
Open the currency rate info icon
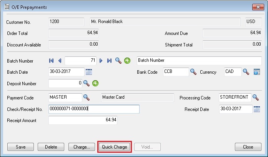(257, 72)
